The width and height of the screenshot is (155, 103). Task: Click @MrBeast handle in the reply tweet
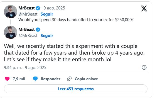(28, 36)
